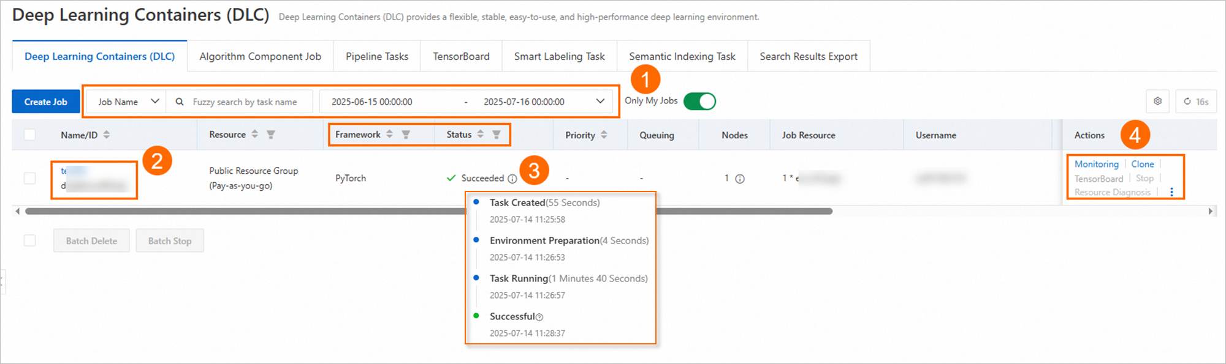Sort the Resource column
This screenshot has width=1226, height=364.
pyautogui.click(x=255, y=134)
